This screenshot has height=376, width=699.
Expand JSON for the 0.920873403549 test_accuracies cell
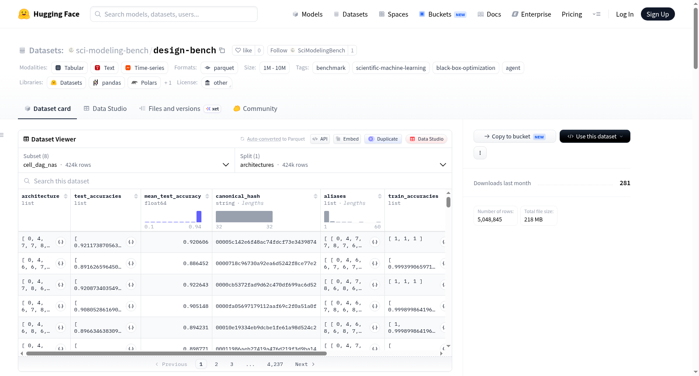coord(131,285)
